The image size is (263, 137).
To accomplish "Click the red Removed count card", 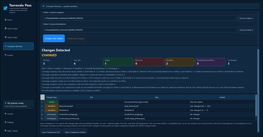I will pos(149,62).
